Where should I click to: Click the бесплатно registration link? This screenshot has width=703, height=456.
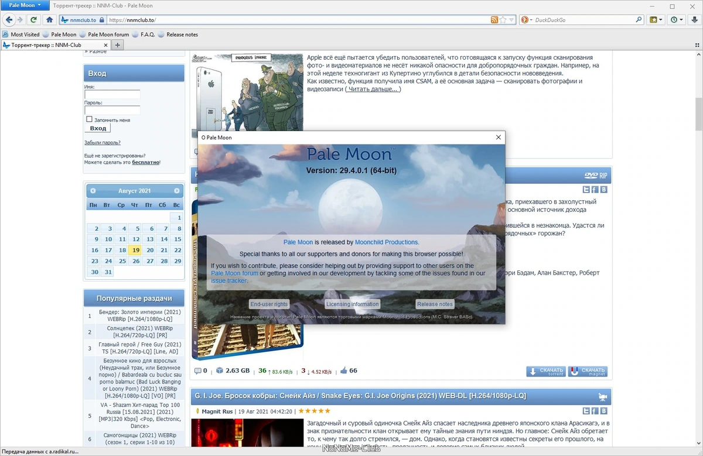pos(145,162)
